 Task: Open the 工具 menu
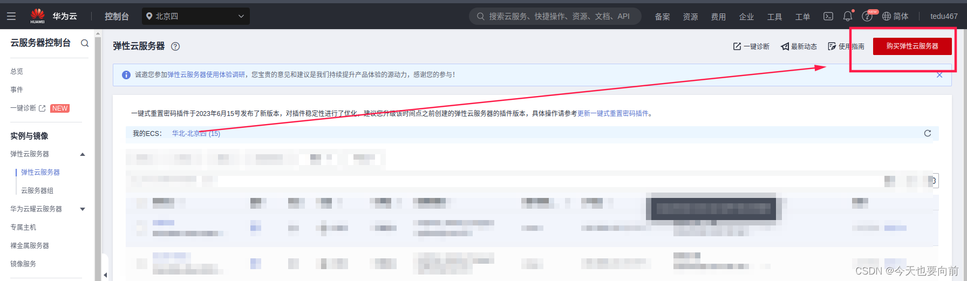click(x=774, y=17)
